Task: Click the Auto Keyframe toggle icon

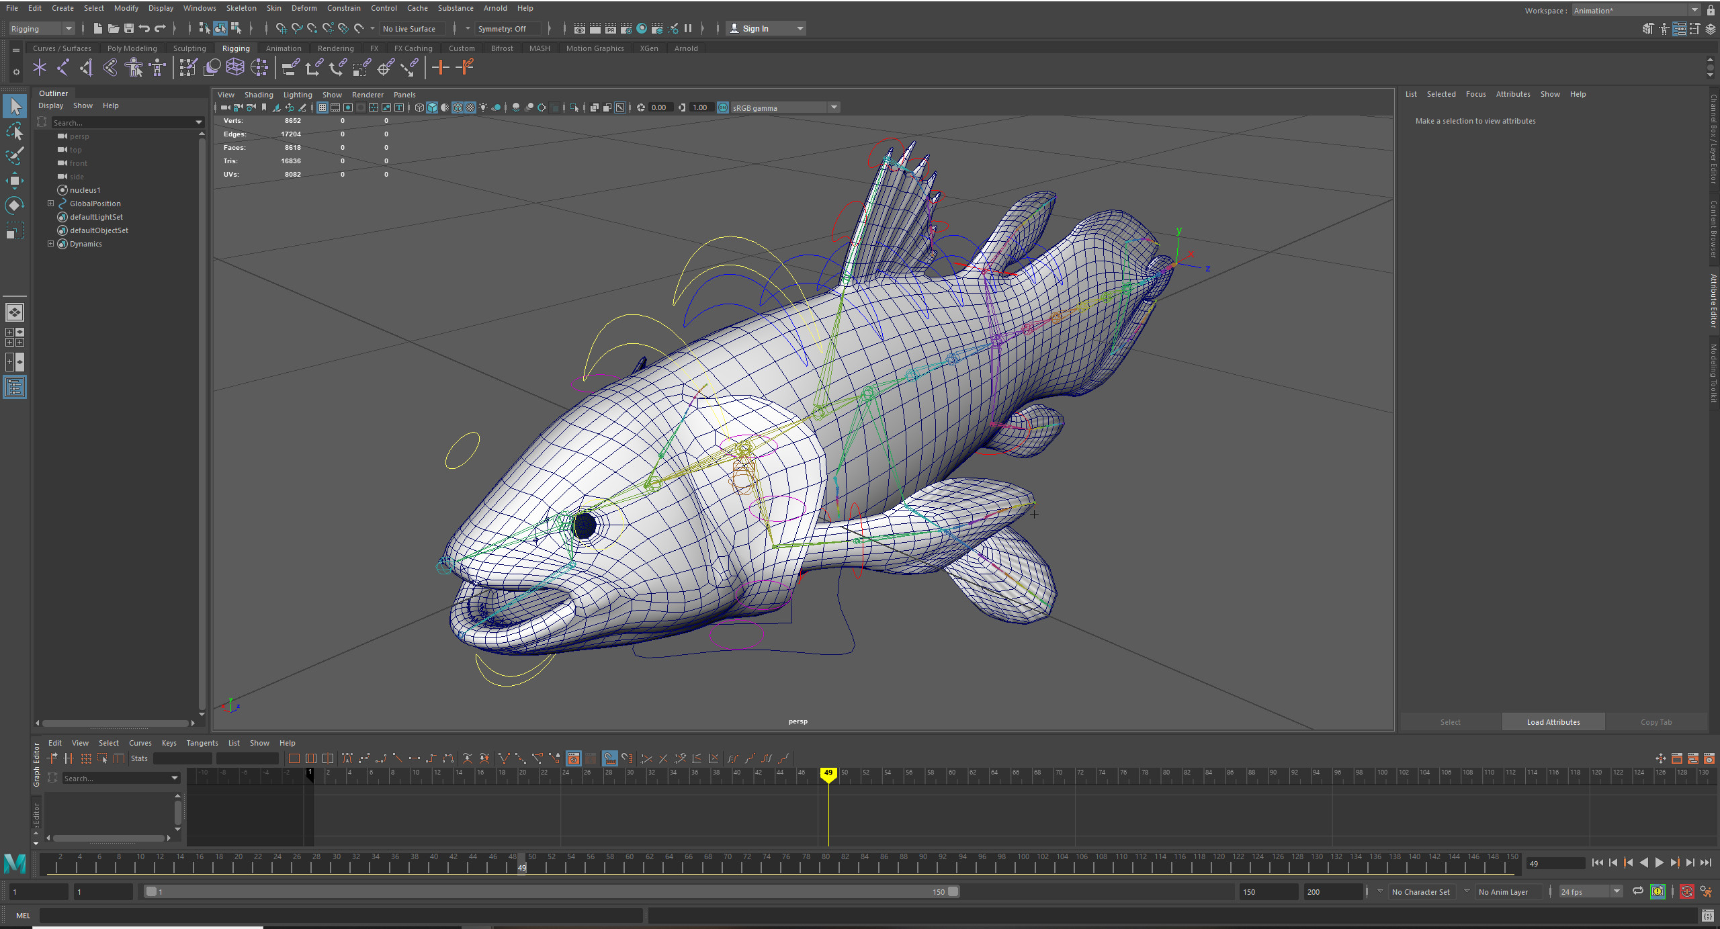Action: [1686, 891]
